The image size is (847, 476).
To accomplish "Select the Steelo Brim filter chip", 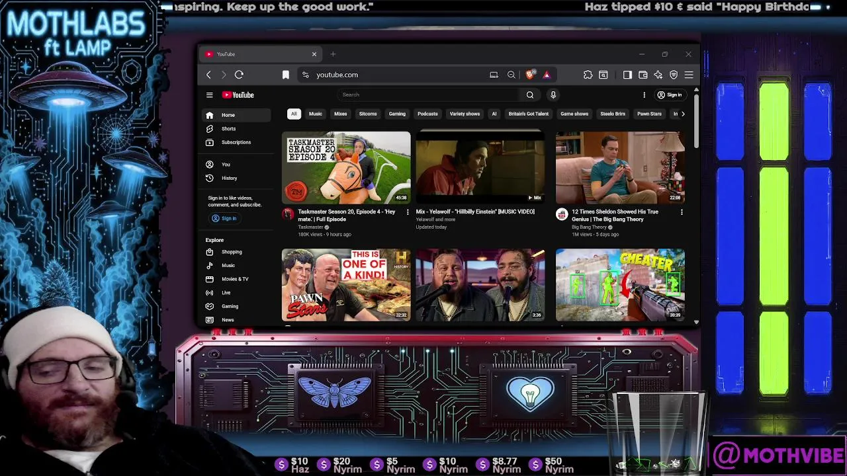I will (613, 114).
